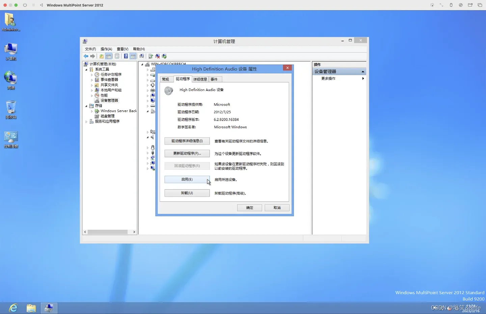Image resolution: width=486 pixels, height=314 pixels.
Task: Open the 更多操作 submenu arrow
Action: coord(363,79)
